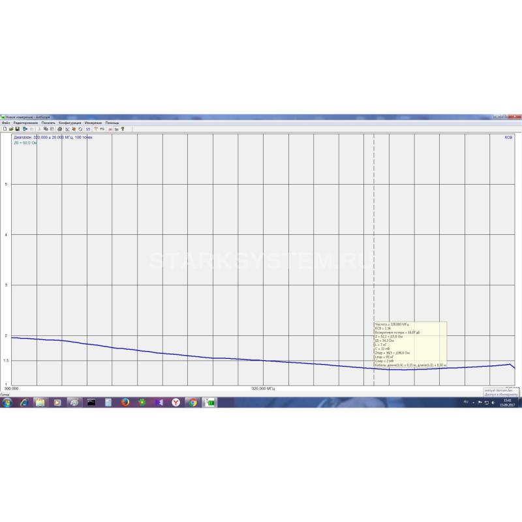
Task: Click the network connection tray icon
Action: click(486, 403)
